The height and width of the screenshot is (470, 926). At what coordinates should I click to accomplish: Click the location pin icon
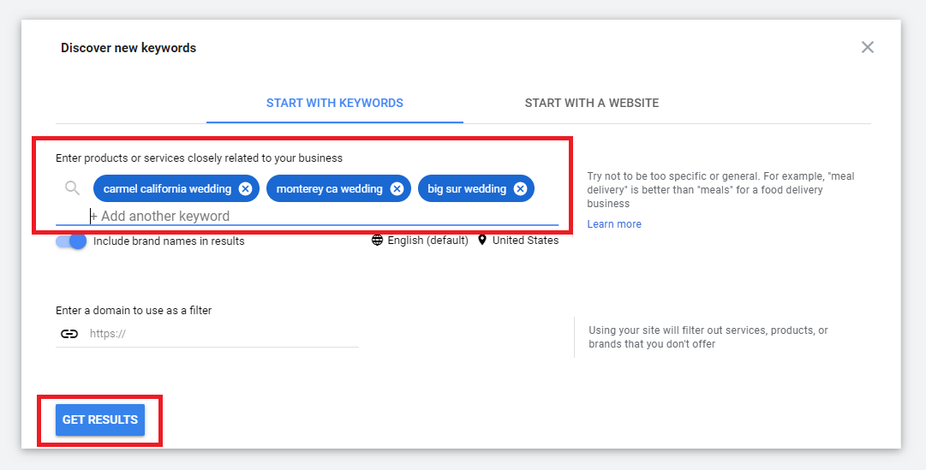pyautogui.click(x=482, y=241)
